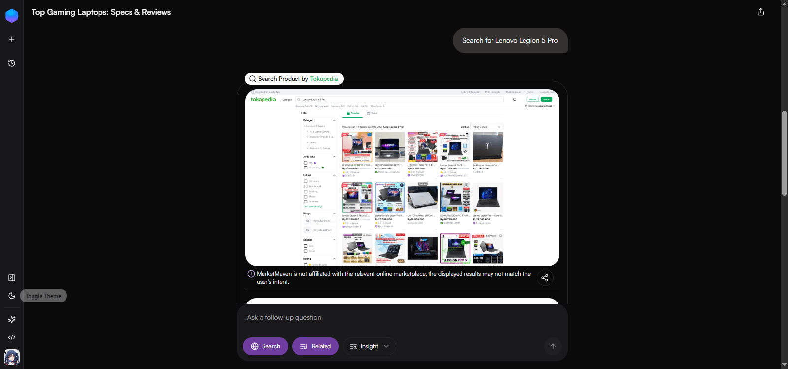Toggle the Related mode button
The height and width of the screenshot is (369, 788).
[315, 346]
